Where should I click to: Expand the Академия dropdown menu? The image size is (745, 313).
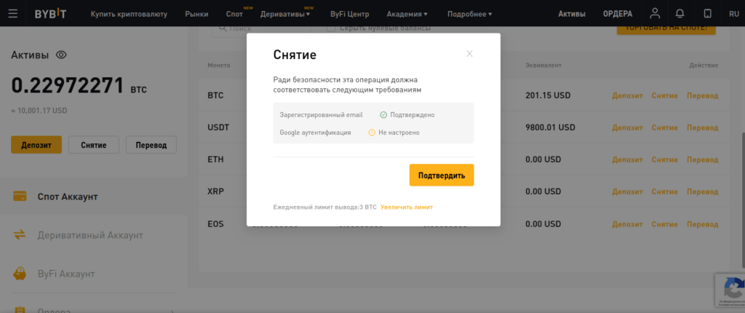point(407,14)
